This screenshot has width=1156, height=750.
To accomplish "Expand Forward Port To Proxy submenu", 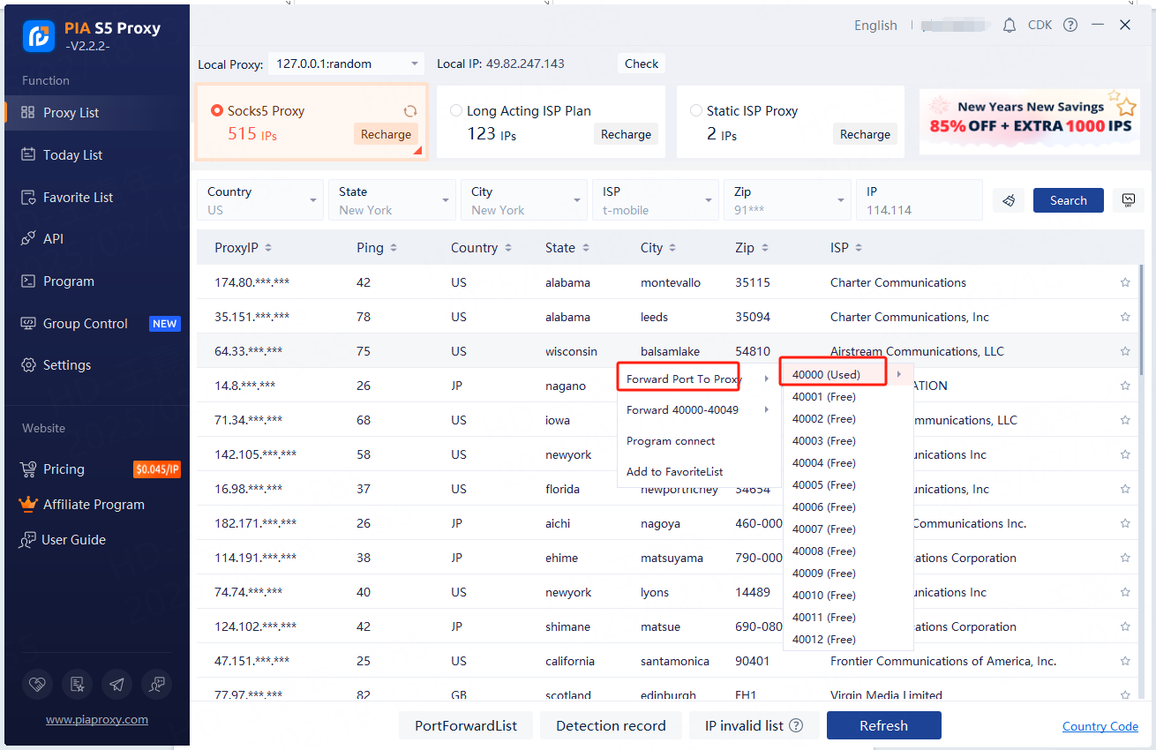I will 697,379.
